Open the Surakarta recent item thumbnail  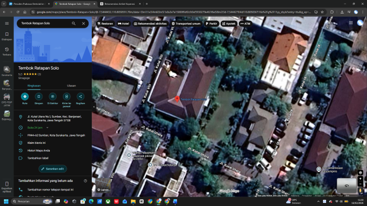(x=6, y=70)
